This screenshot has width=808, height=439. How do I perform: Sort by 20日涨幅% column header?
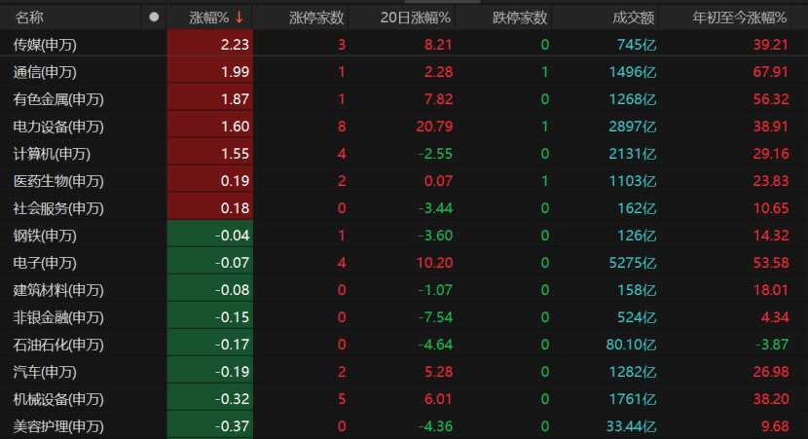415,18
